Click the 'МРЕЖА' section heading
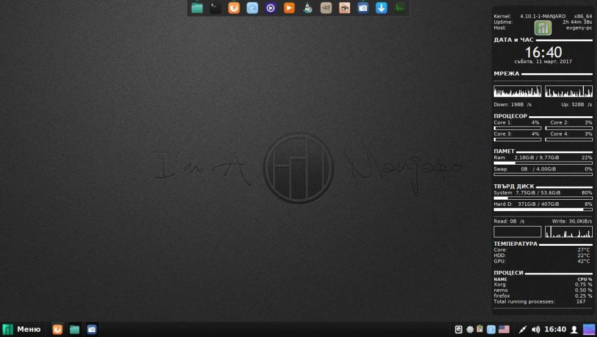 click(x=506, y=73)
